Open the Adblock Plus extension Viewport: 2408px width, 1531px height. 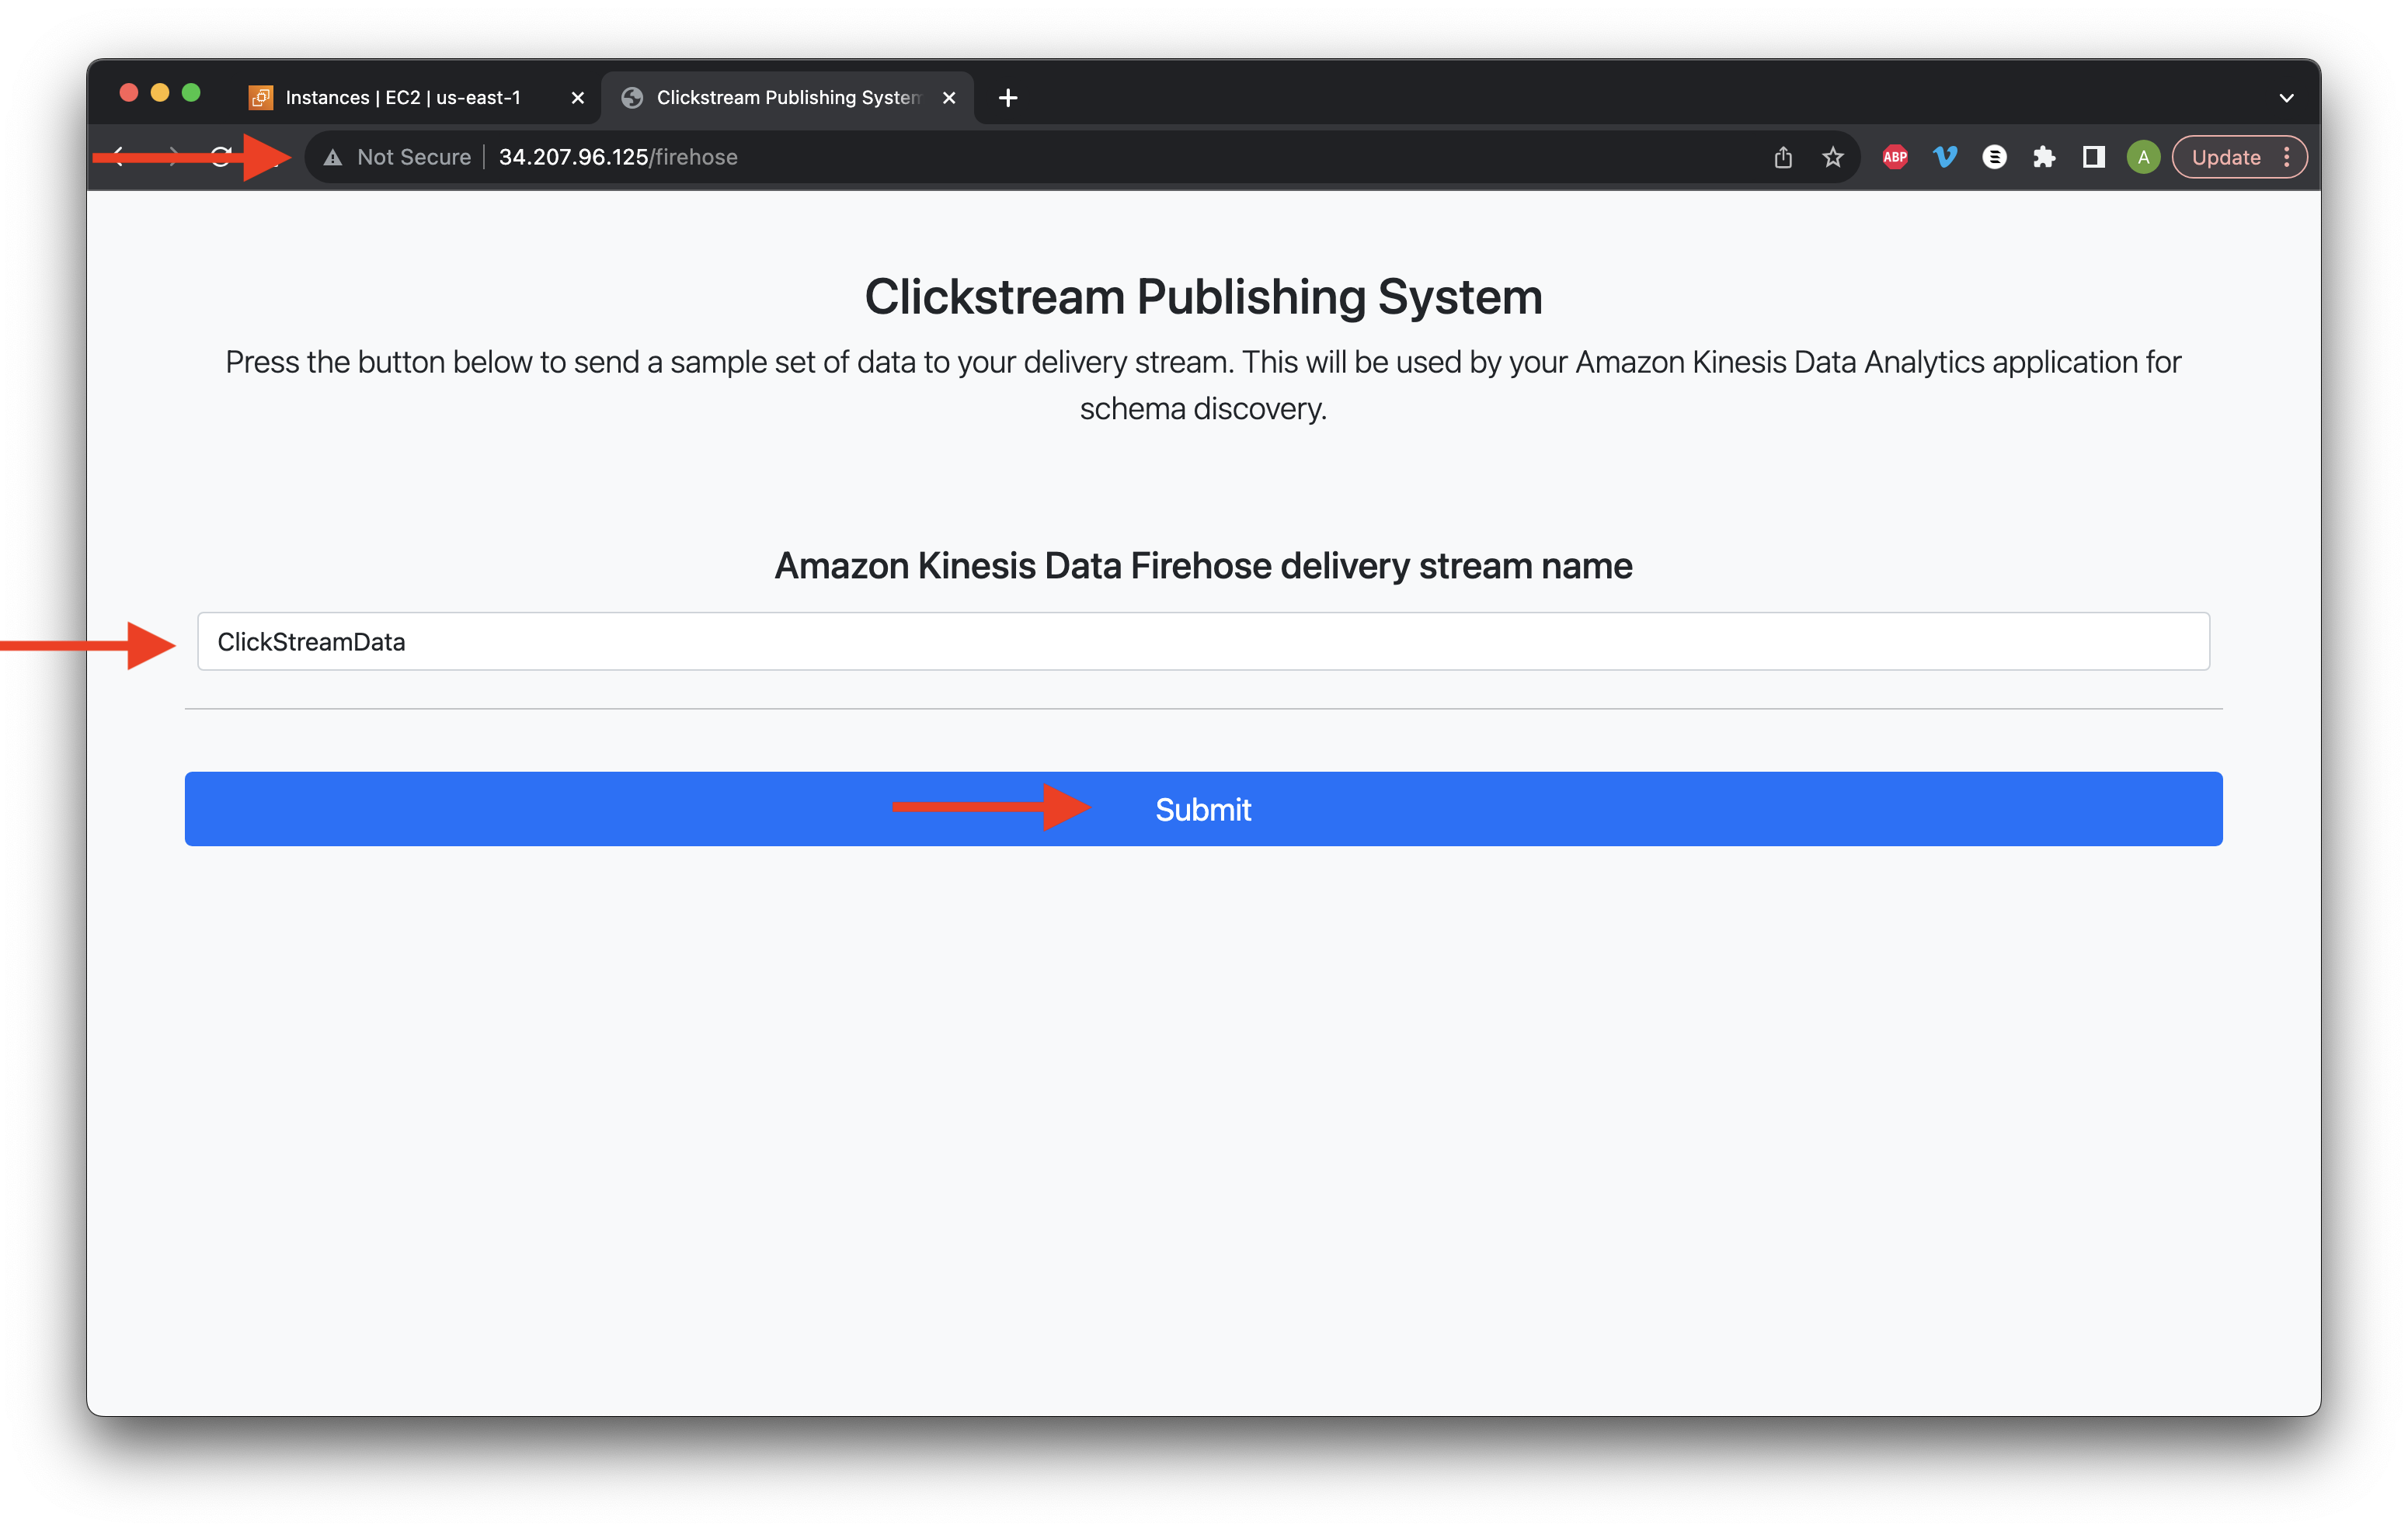pos(1895,157)
